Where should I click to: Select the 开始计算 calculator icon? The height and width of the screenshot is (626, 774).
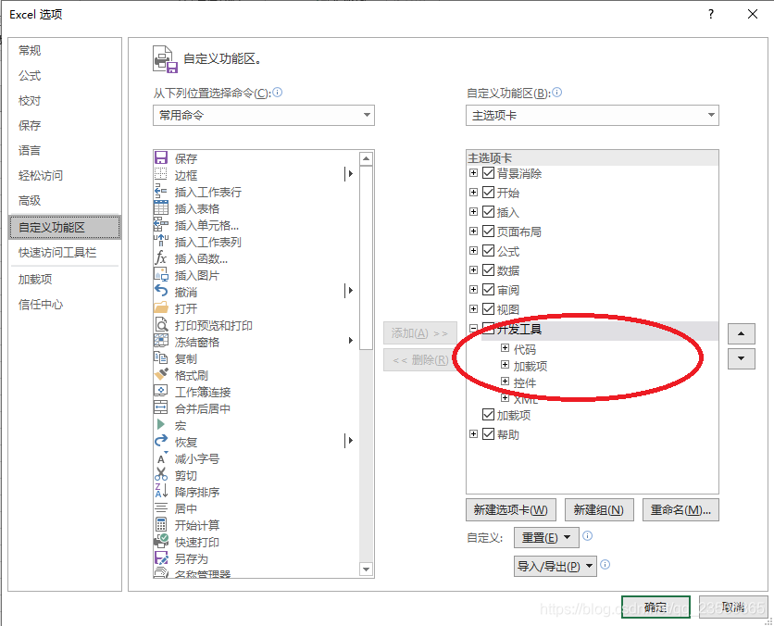tap(161, 525)
